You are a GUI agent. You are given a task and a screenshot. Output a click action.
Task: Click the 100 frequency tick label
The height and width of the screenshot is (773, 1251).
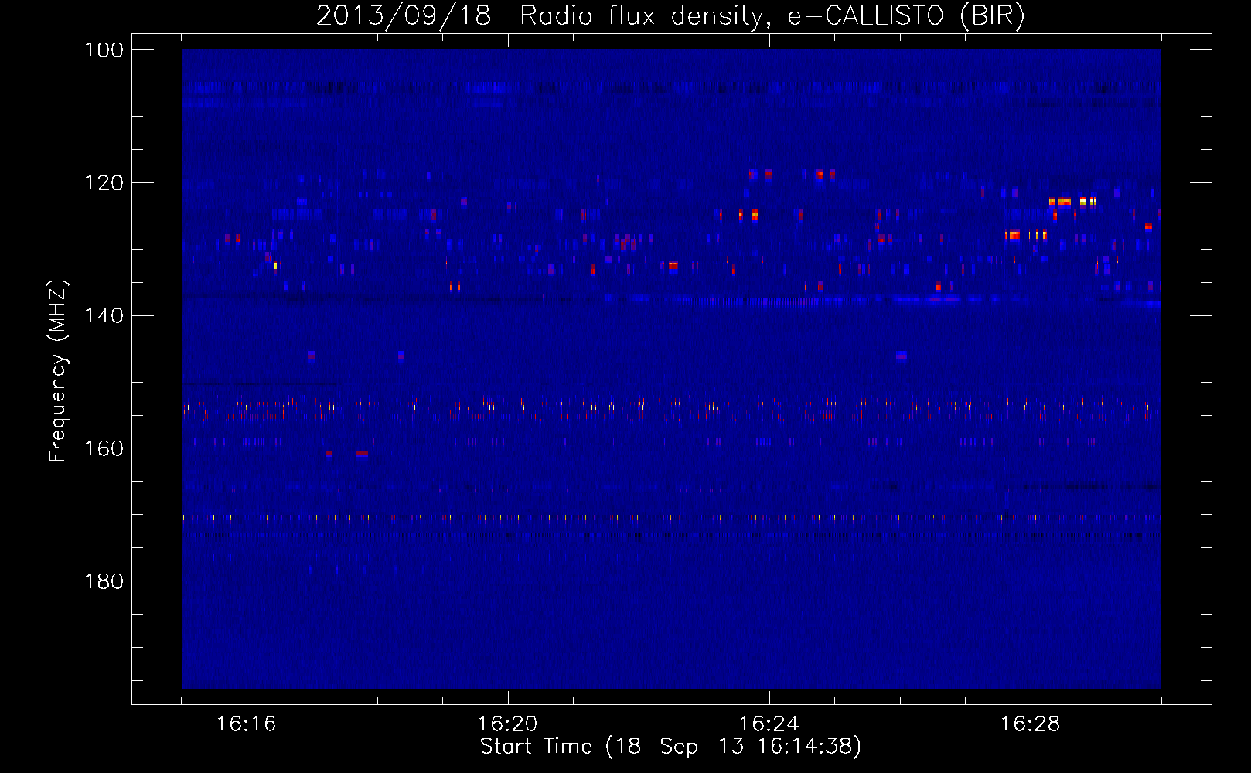(103, 50)
